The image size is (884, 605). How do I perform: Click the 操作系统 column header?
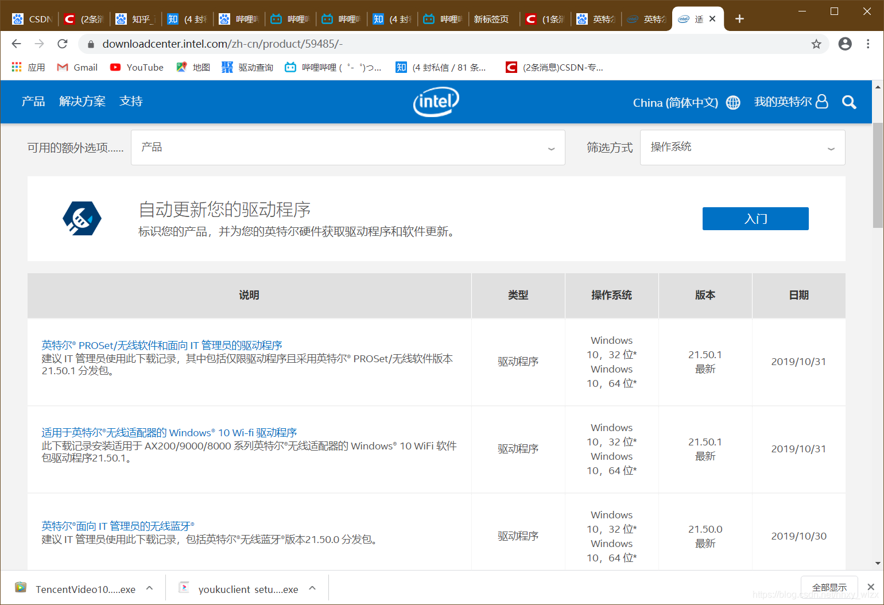click(611, 295)
